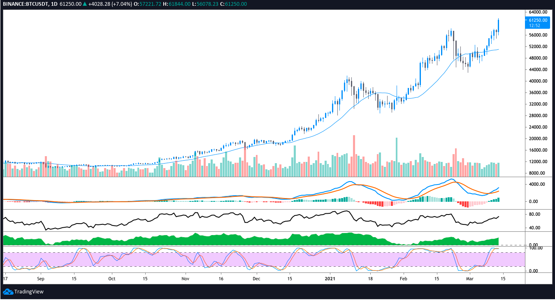Click the TradingView cloud logo icon

[x=8, y=292]
